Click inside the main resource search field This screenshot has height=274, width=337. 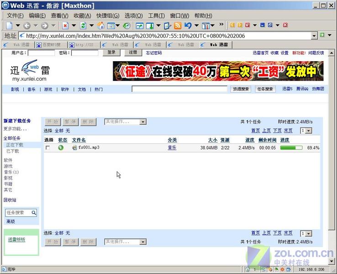pos(179,89)
